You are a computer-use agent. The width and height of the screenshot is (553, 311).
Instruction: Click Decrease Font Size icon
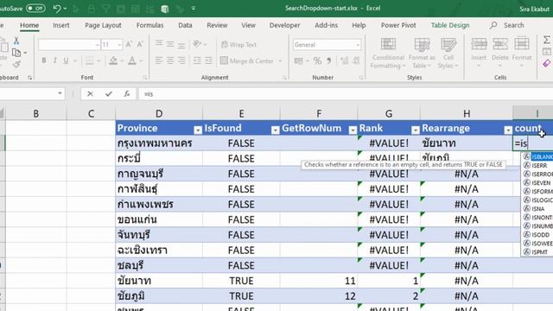tap(140, 44)
